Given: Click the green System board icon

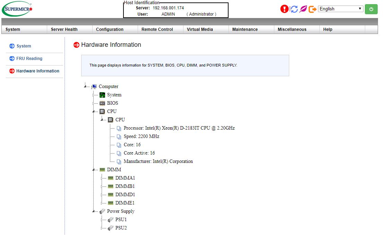Looking at the screenshot, I should [x=102, y=95].
